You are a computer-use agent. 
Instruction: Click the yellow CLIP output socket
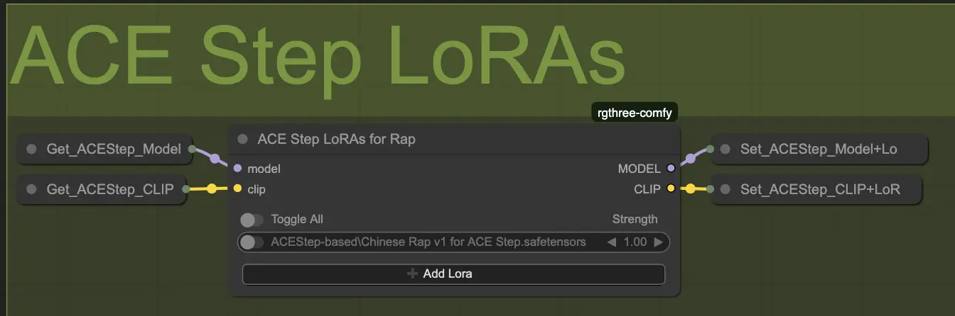pyautogui.click(x=671, y=189)
